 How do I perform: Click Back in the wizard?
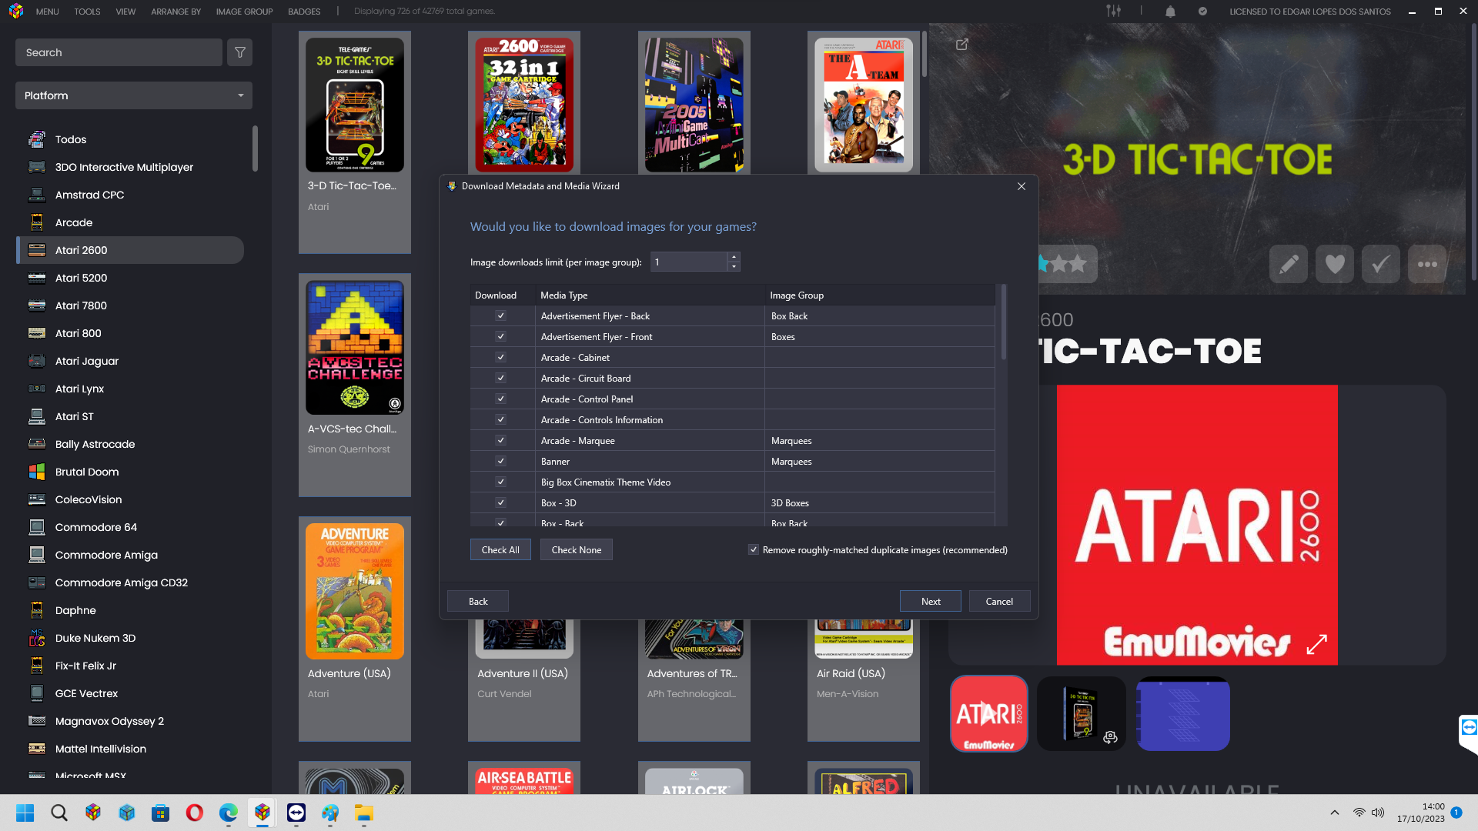click(x=478, y=601)
